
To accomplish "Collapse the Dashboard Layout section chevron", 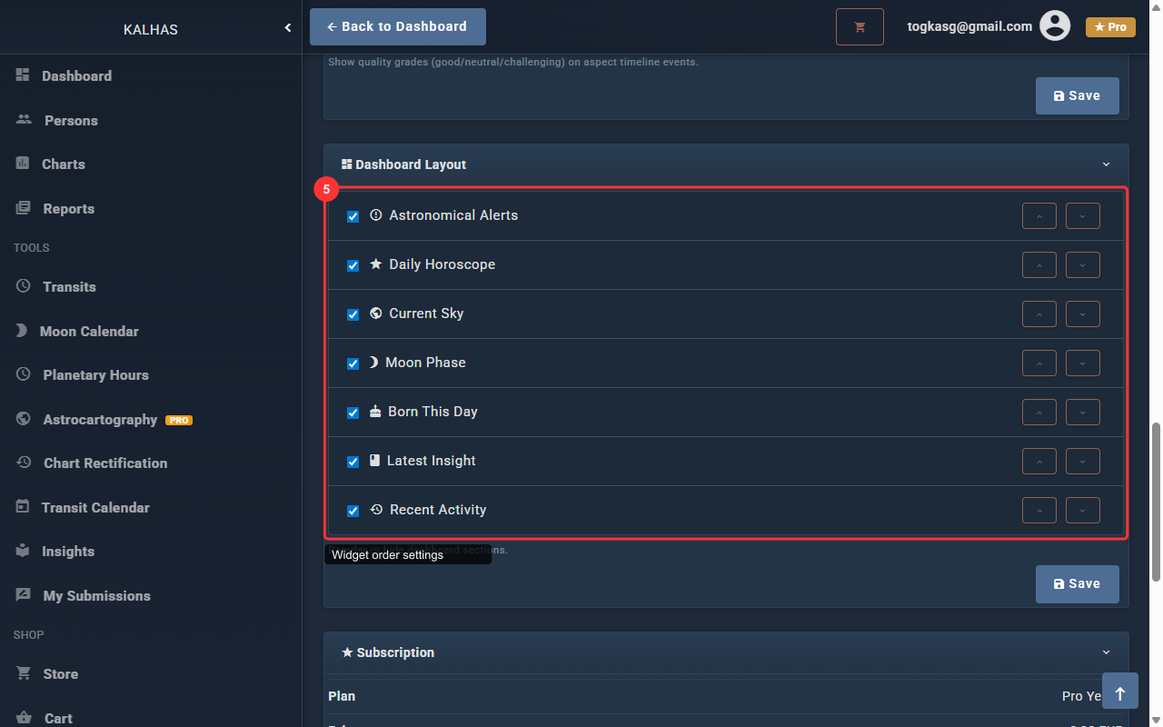I will click(1106, 164).
